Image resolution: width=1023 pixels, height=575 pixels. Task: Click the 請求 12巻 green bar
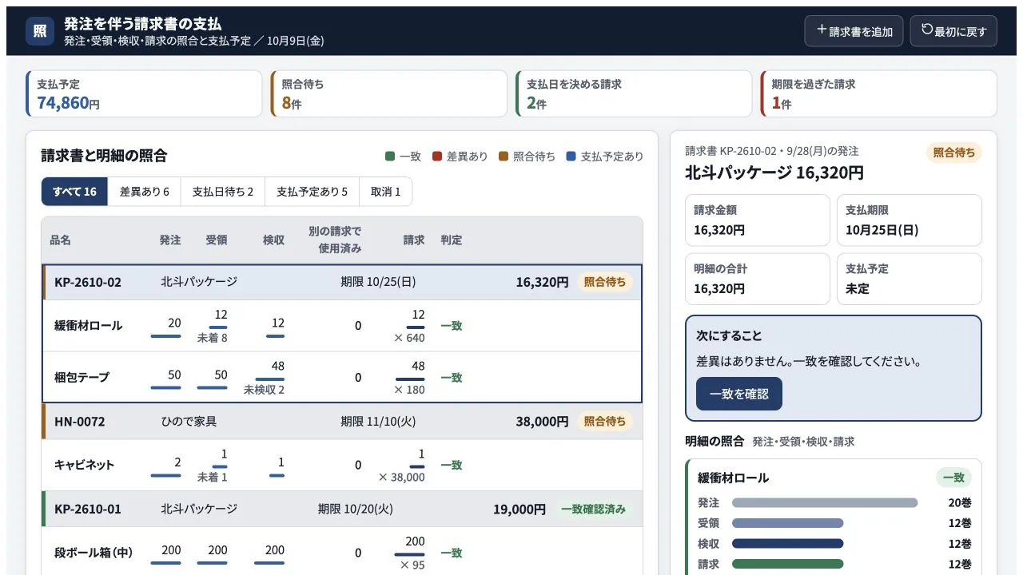click(788, 564)
